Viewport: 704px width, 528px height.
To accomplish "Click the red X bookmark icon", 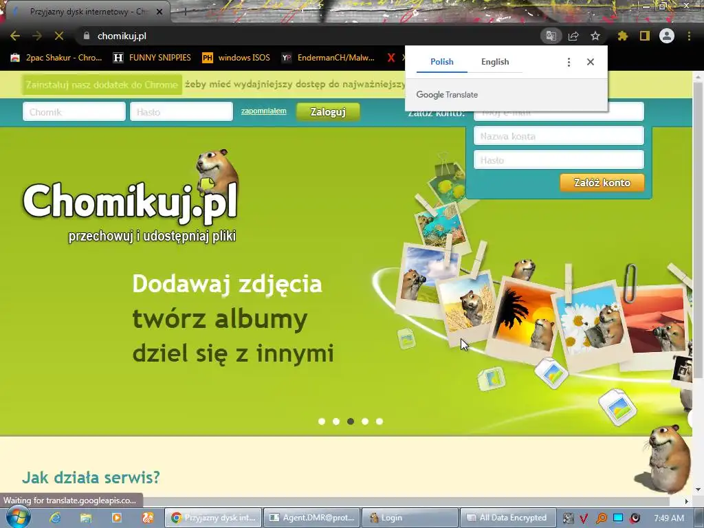I will (x=391, y=58).
